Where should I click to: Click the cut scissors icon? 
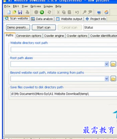(58, 12)
